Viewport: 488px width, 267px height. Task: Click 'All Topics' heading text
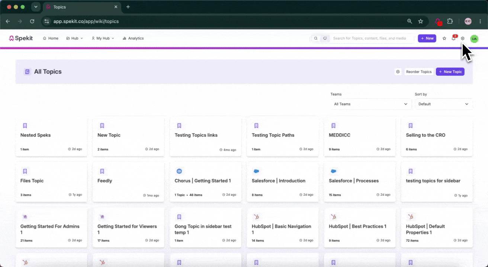tap(48, 72)
